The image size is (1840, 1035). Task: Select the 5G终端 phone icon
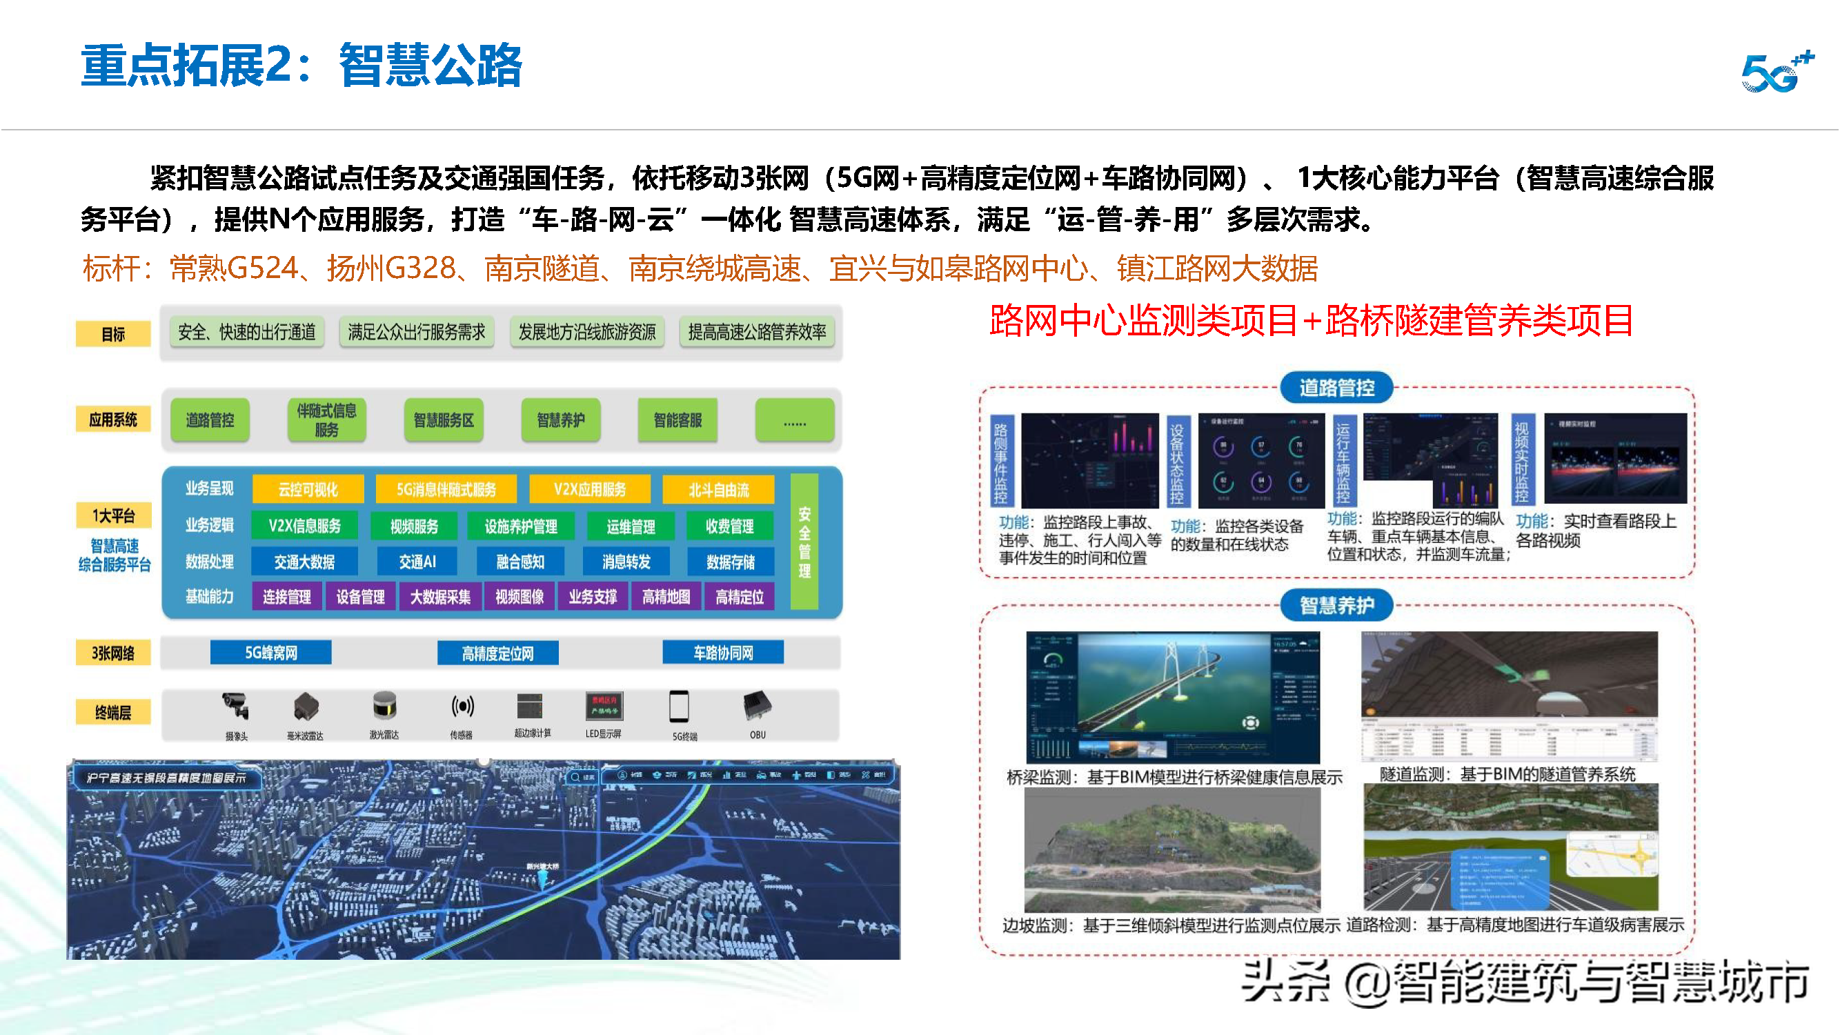coord(680,706)
